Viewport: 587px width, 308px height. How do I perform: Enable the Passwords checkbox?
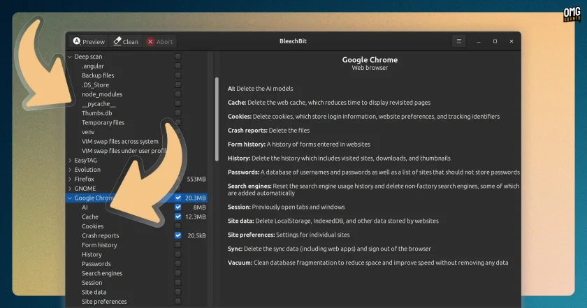coord(177,263)
